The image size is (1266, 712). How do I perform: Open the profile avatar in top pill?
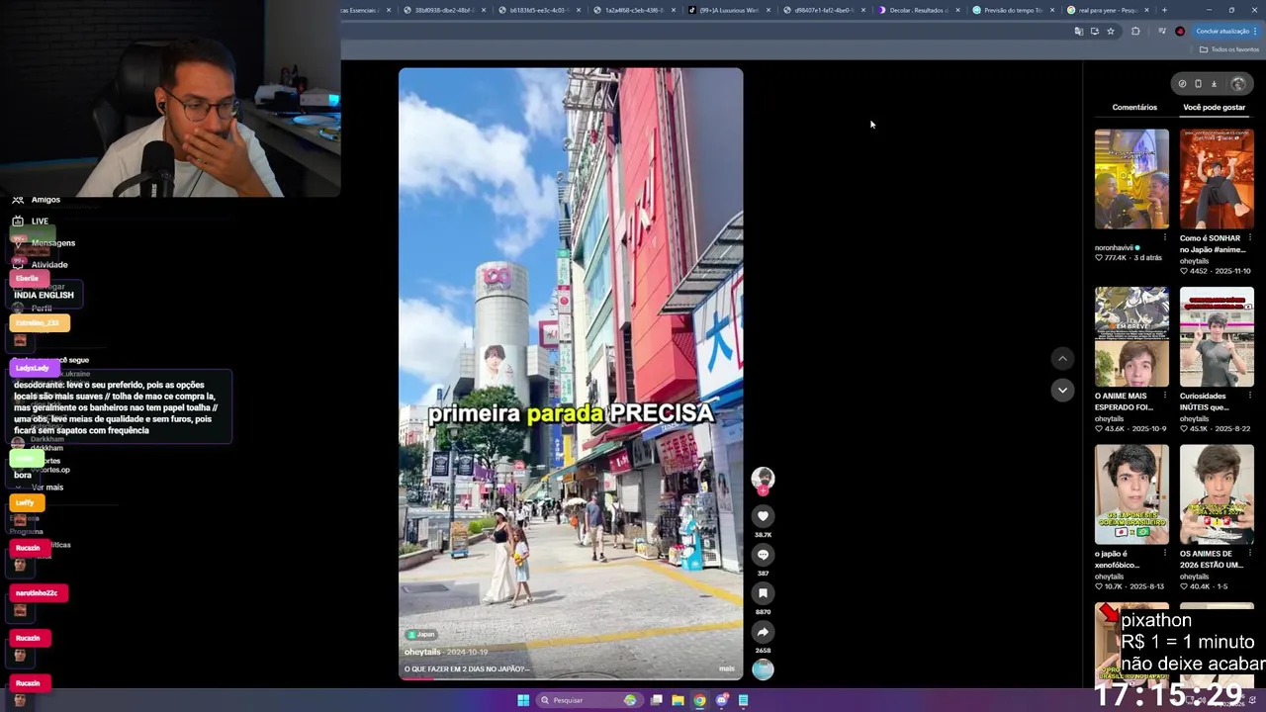click(1238, 84)
